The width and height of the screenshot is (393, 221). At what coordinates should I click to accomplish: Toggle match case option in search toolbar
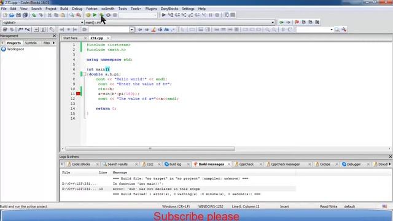[x=166, y=29]
